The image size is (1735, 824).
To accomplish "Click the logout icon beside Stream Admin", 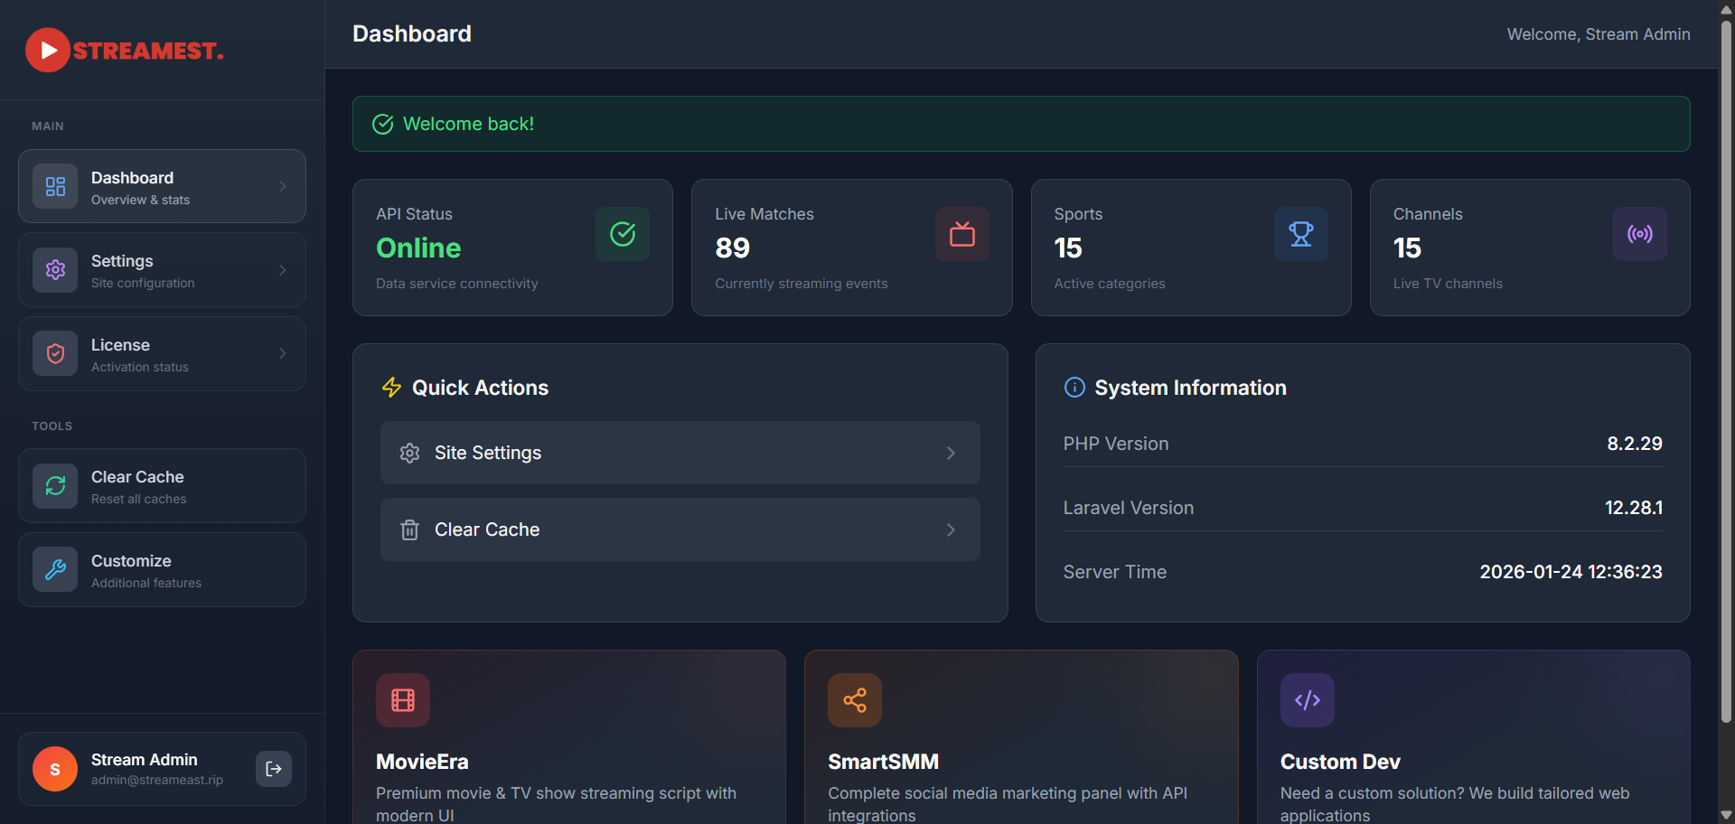I will click(x=273, y=769).
